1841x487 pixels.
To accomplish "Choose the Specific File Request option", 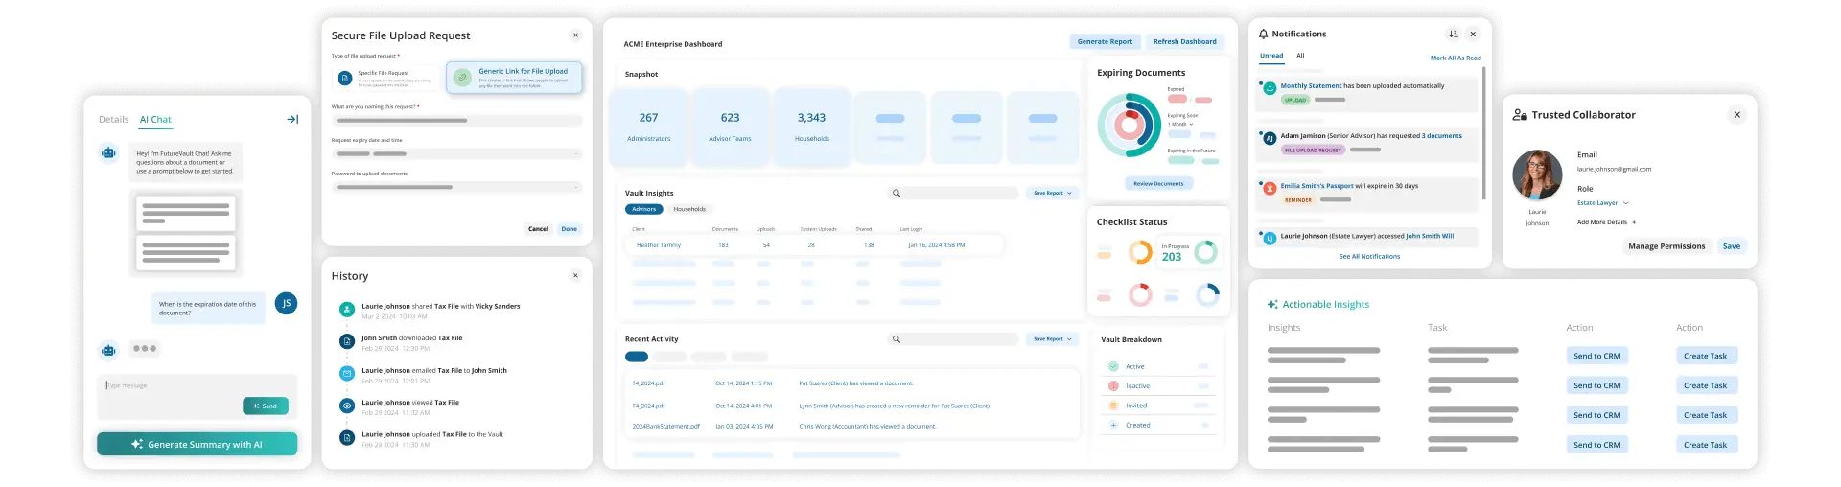I will tap(386, 78).
